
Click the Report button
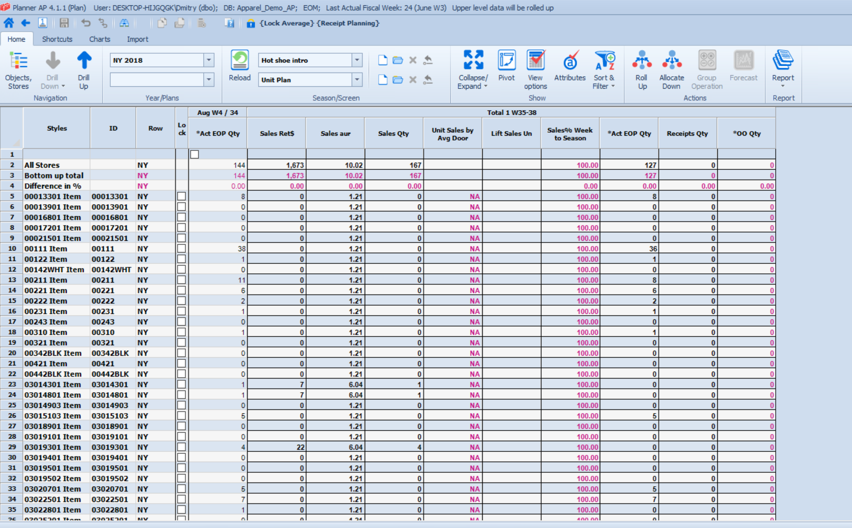tap(783, 61)
